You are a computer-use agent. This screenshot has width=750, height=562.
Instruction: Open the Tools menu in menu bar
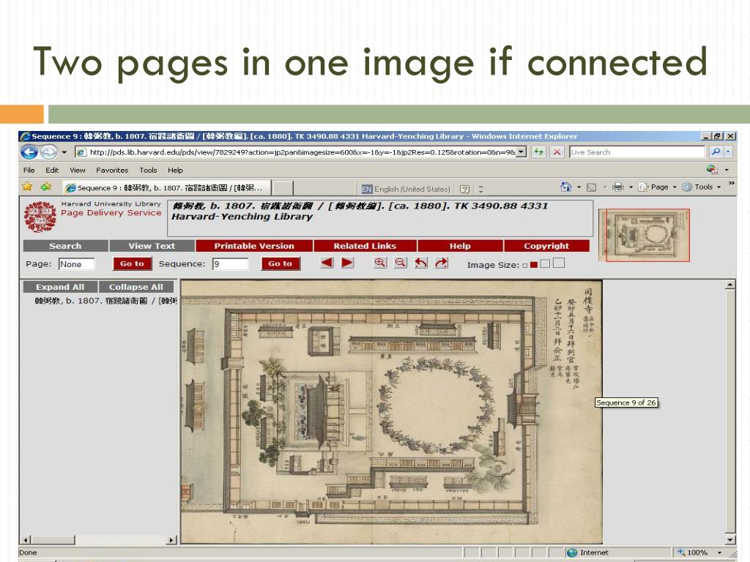tap(148, 170)
